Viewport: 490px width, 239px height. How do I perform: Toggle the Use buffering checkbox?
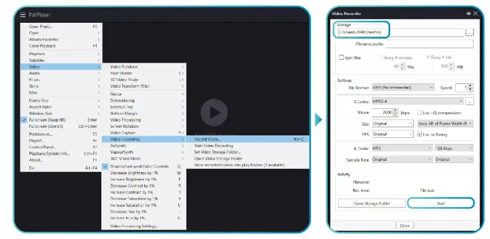[x=420, y=134]
